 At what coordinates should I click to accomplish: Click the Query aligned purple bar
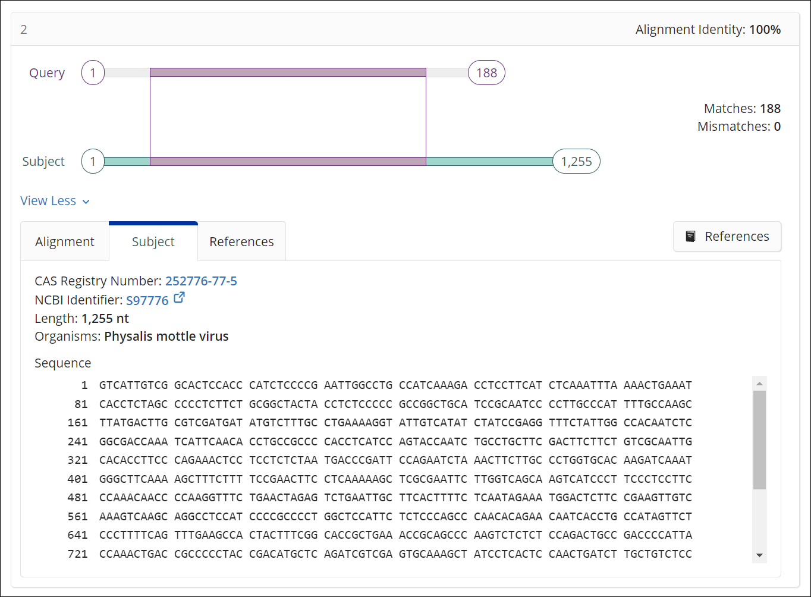[x=288, y=73]
